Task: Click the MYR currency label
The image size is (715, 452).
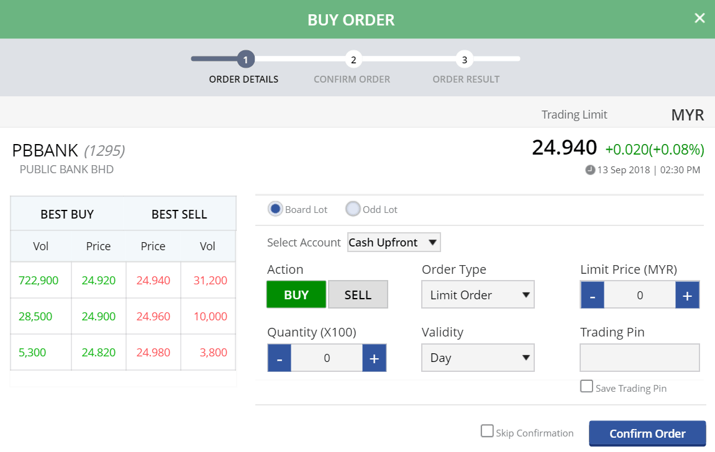Action: pos(688,115)
